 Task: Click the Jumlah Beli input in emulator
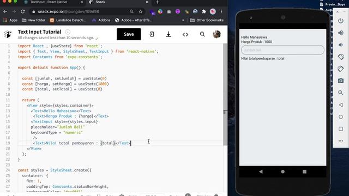point(282,50)
